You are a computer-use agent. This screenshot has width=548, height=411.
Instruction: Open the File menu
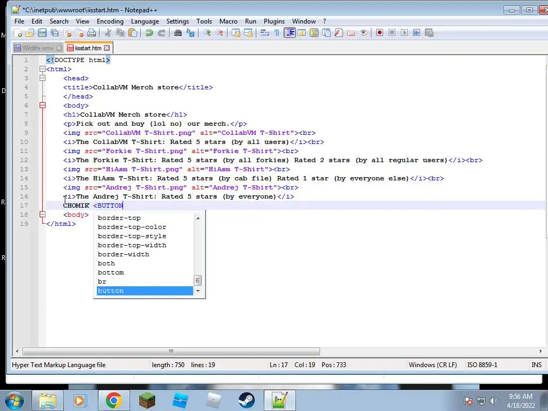19,21
